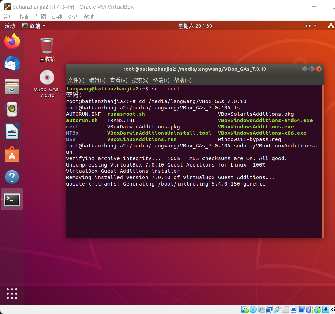Viewport: 335px width, 314px height.
Task: Open the Help question mark icon
Action: point(12,177)
